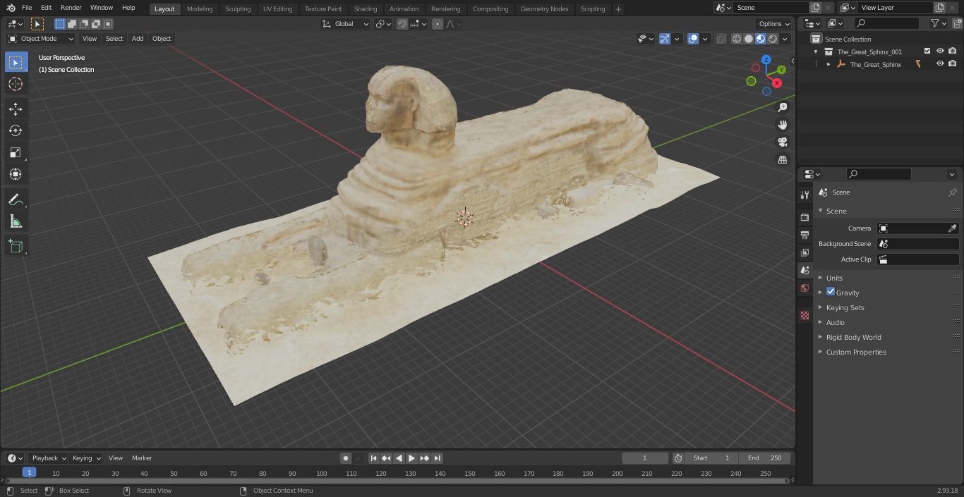Pin the Scene properties panel

point(952,192)
